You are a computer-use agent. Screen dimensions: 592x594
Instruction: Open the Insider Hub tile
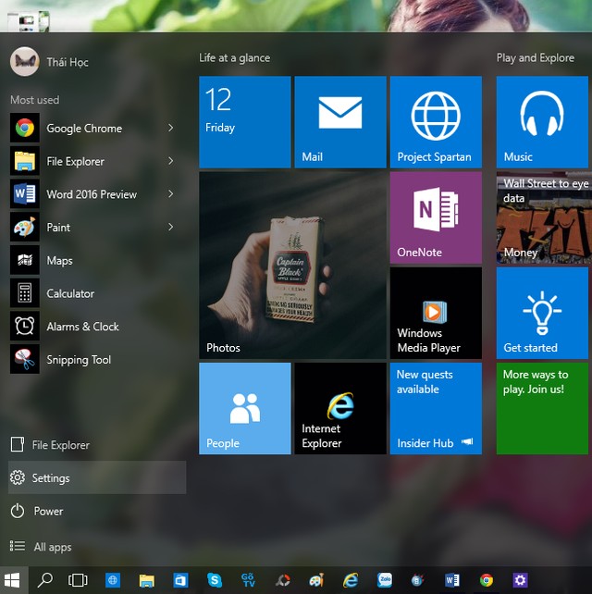[x=436, y=408]
